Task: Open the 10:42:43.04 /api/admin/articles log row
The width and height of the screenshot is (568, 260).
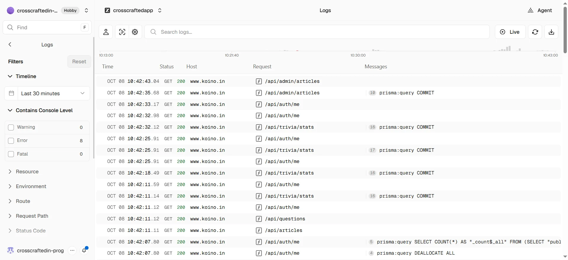Action: pos(328,81)
